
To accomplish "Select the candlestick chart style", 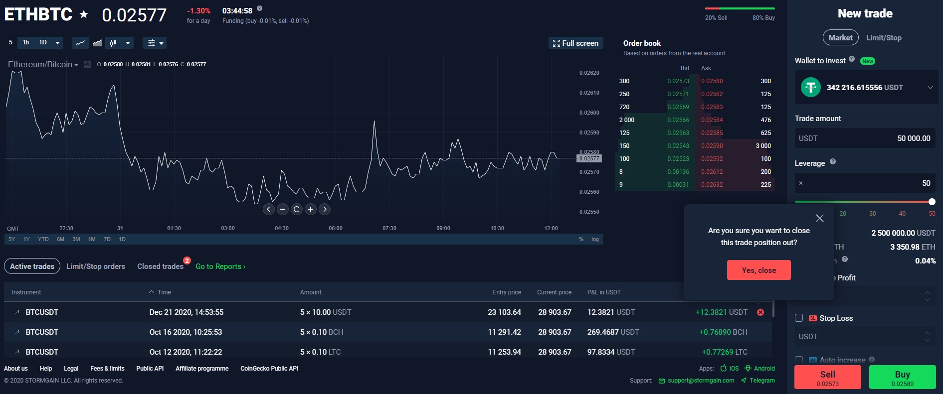I will (113, 43).
